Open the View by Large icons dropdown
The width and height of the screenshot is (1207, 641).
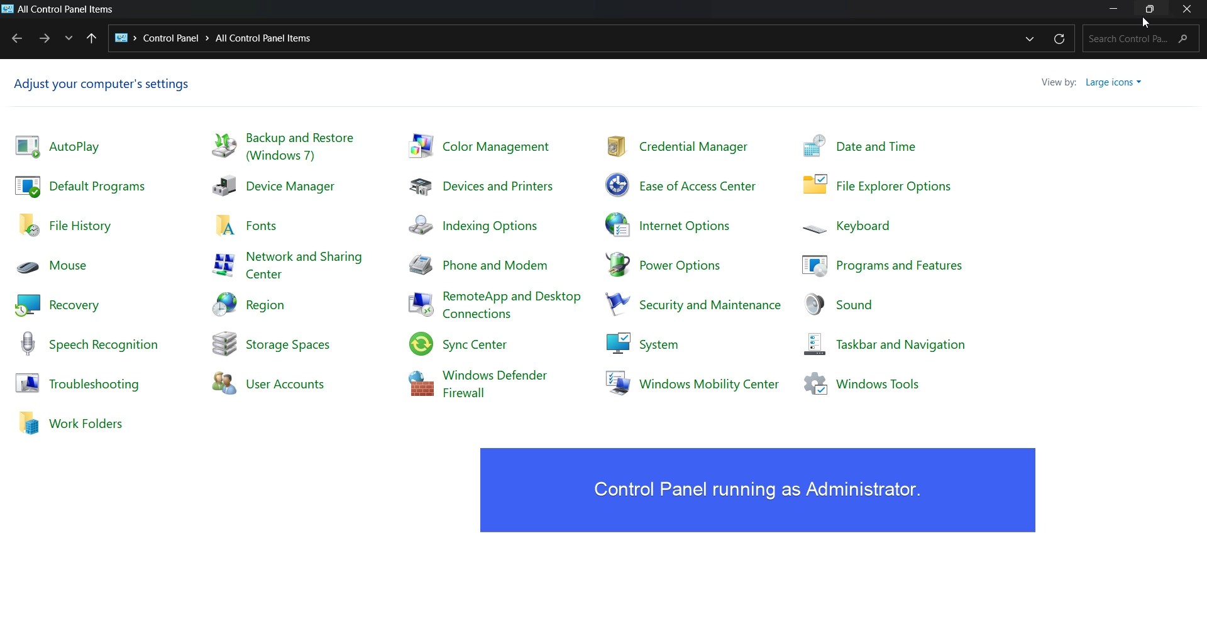pyautogui.click(x=1113, y=83)
